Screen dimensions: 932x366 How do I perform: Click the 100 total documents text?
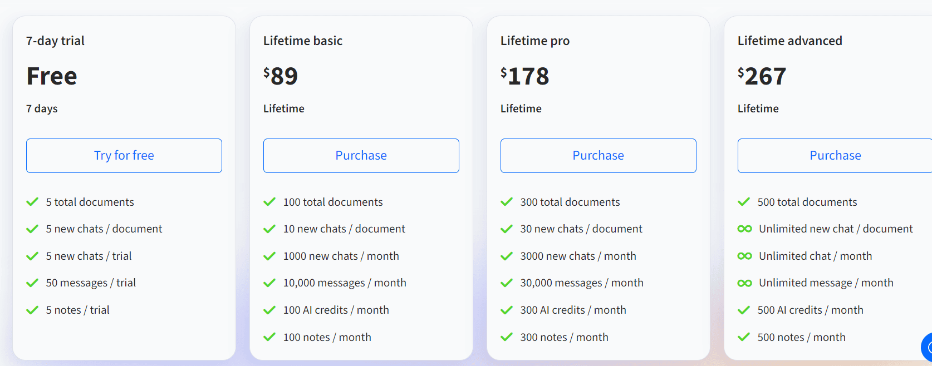(x=333, y=202)
